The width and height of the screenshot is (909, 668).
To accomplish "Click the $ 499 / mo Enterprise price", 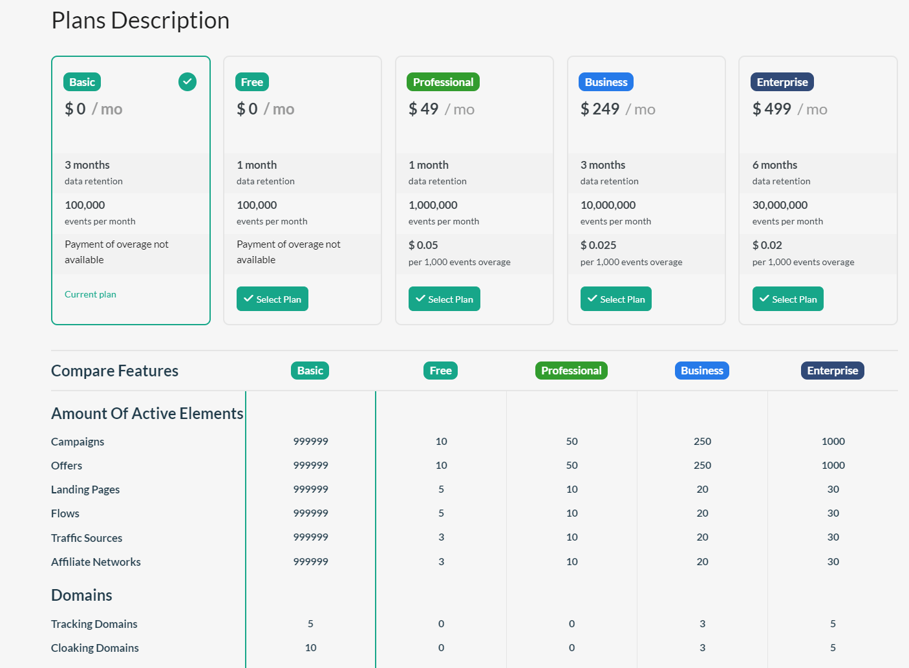I will click(790, 109).
